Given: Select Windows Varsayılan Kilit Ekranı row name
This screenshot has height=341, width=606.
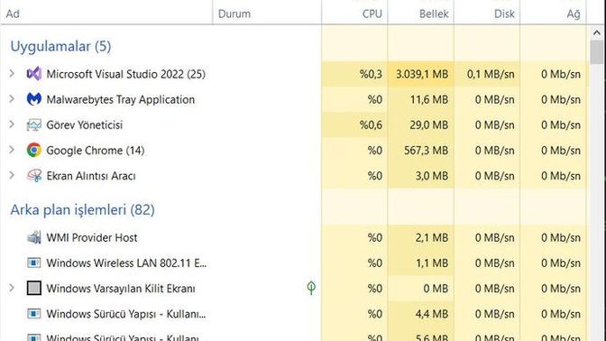Looking at the screenshot, I should pos(121,289).
